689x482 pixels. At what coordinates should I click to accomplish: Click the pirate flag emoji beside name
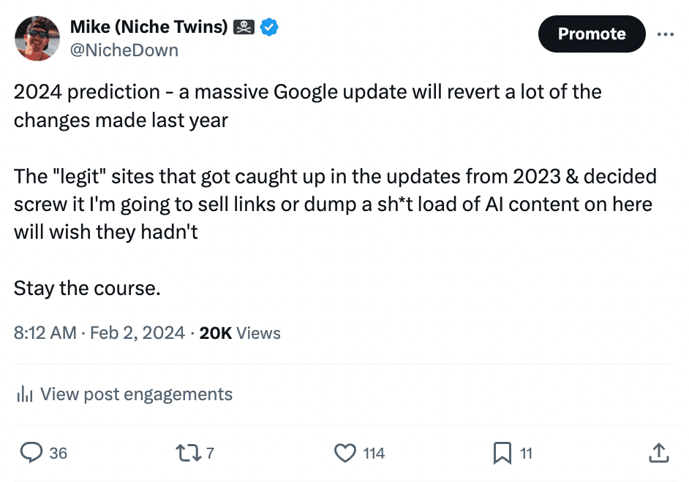point(244,27)
